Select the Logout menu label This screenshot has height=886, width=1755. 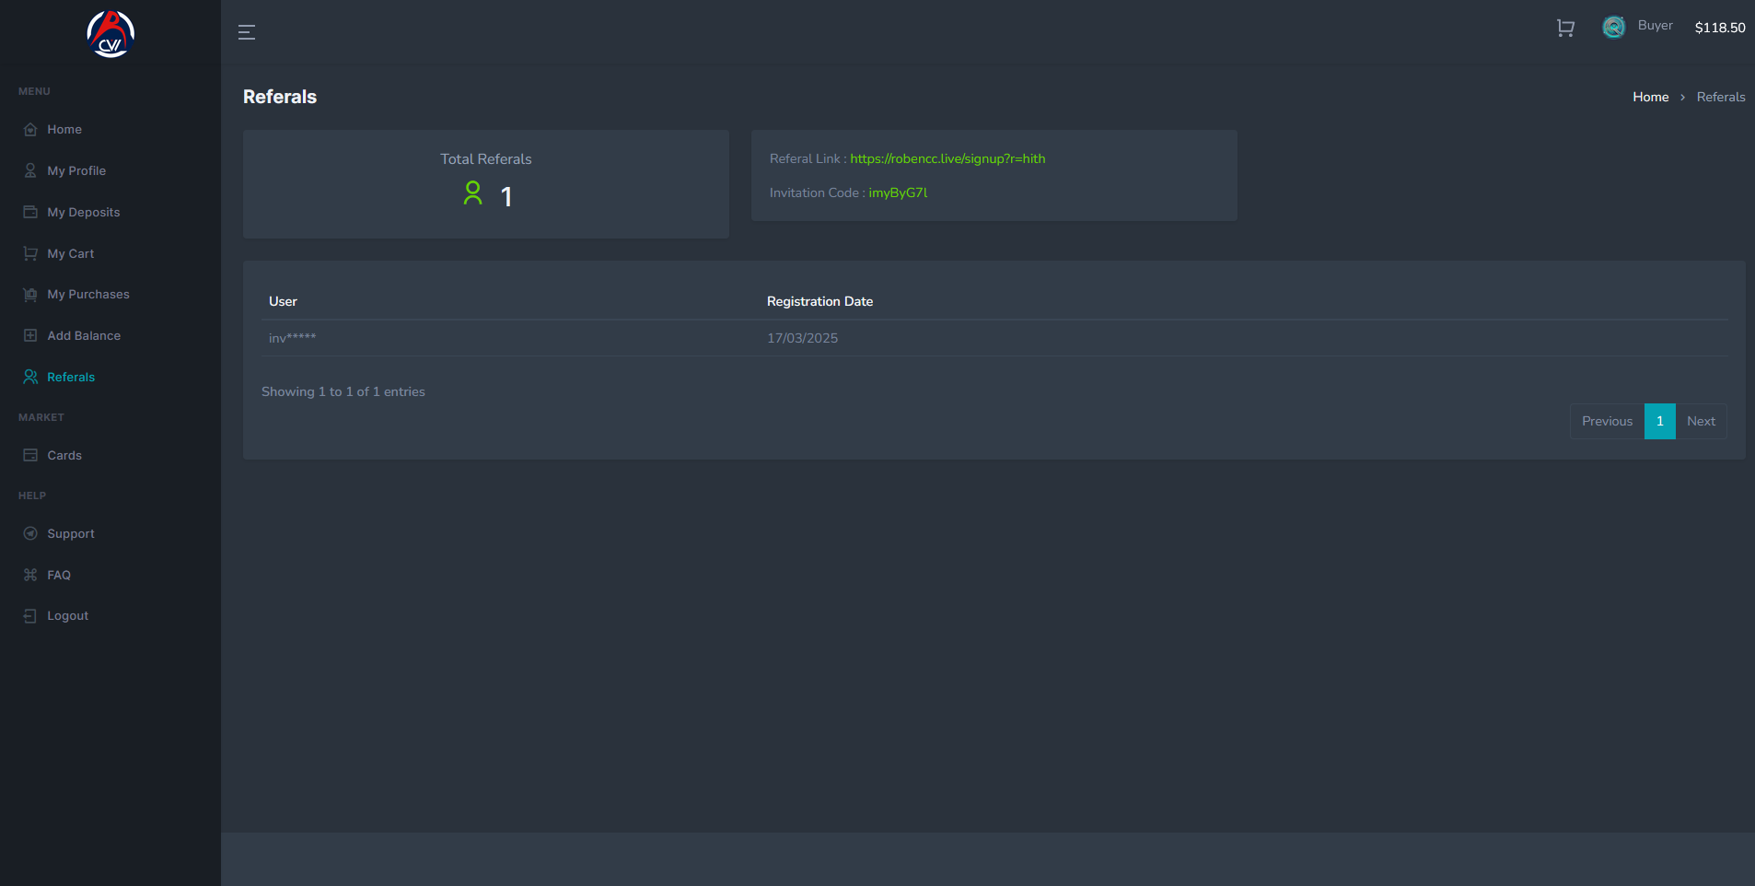coord(68,616)
